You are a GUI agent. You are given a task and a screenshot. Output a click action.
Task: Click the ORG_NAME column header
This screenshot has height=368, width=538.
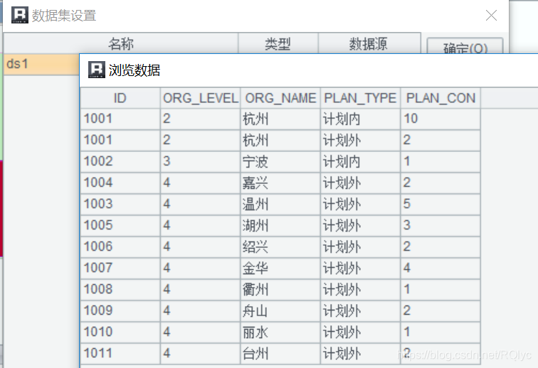[x=280, y=98]
